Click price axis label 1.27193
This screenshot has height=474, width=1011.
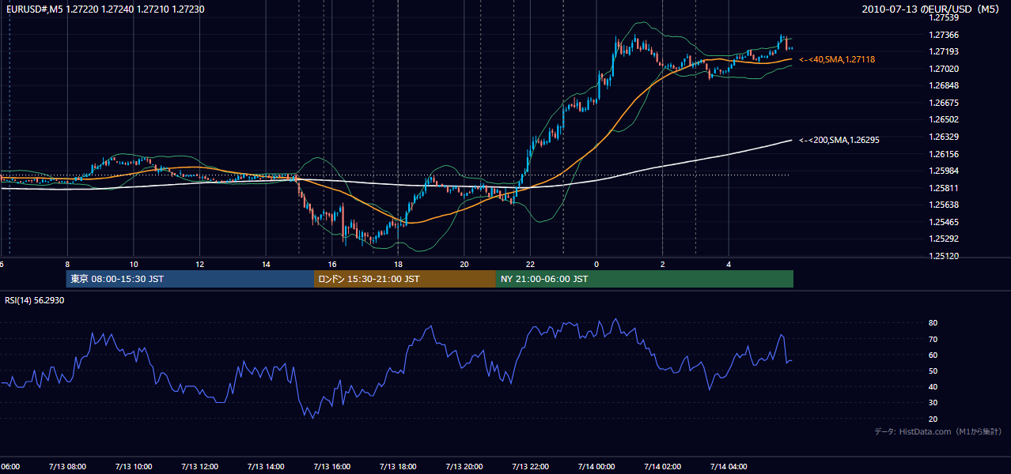(943, 51)
